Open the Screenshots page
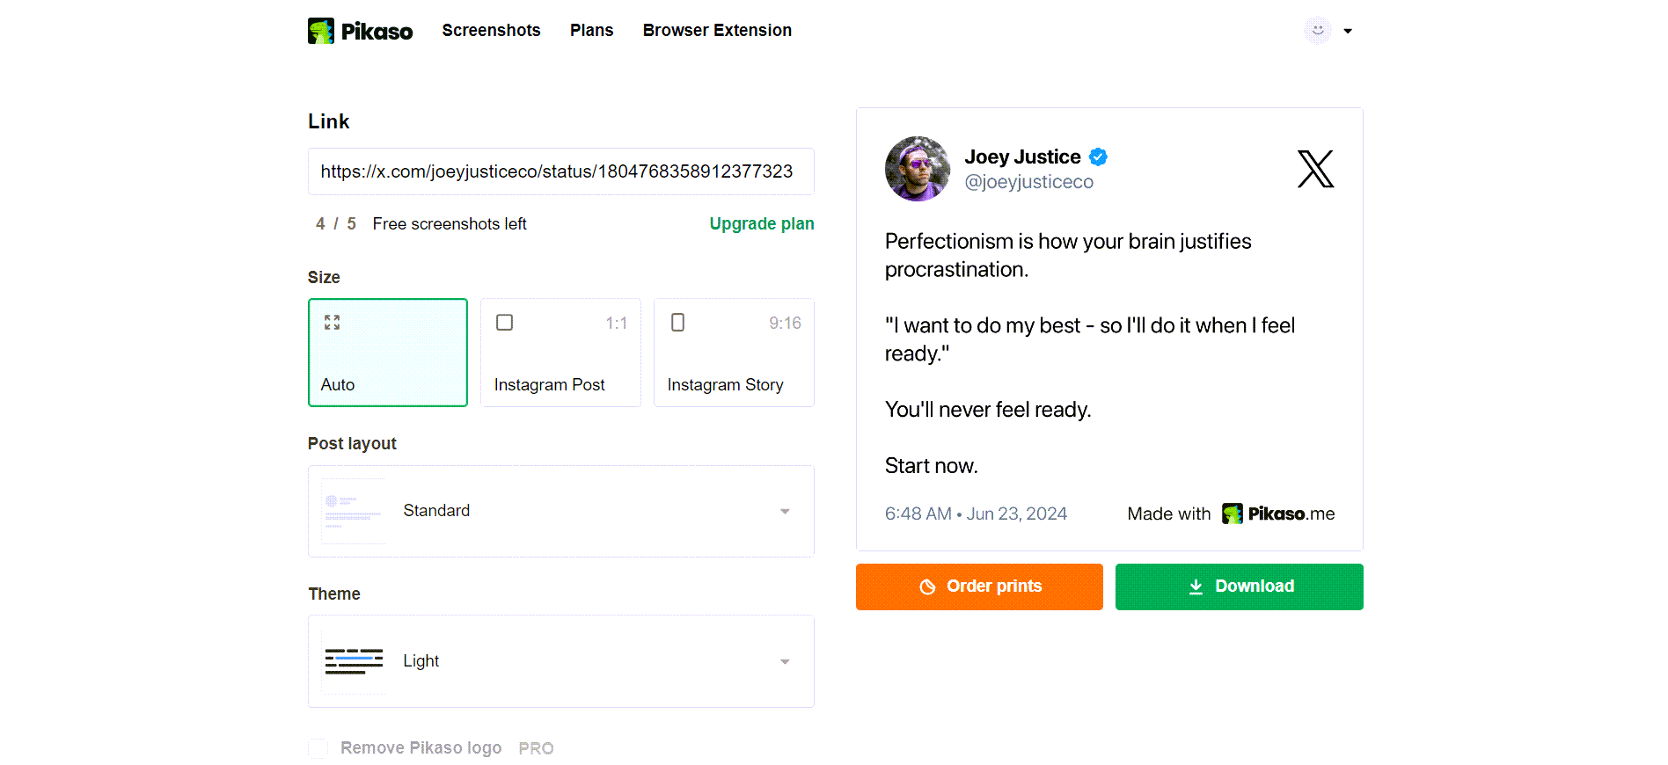Image resolution: width=1668 pixels, height=765 pixels. tap(491, 30)
